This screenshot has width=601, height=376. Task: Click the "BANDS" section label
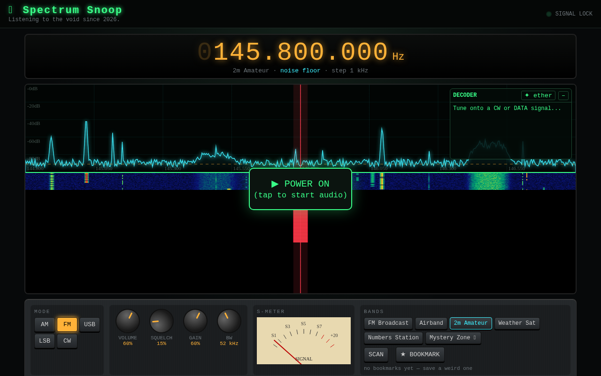[374, 312]
